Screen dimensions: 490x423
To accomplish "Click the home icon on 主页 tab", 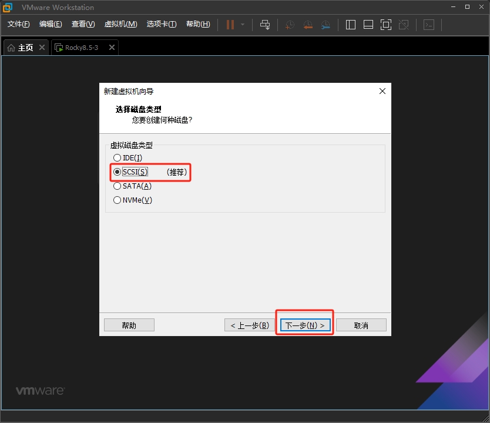I will point(11,48).
